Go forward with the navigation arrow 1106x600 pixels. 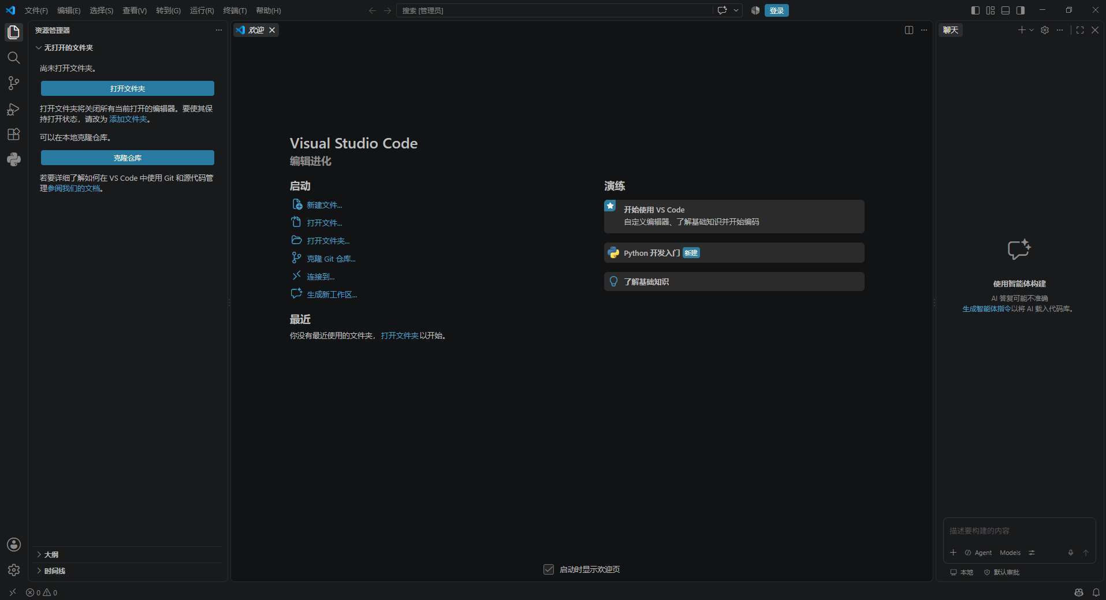coord(388,10)
